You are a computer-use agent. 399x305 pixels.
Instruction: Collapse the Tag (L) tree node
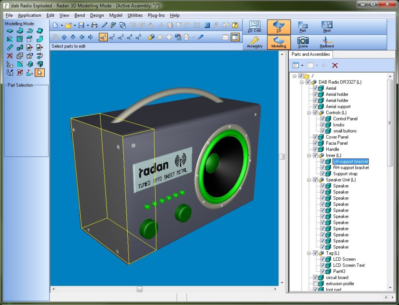pos(309,253)
